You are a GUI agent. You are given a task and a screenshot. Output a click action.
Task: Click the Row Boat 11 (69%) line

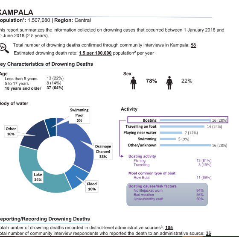pyautogui.click(x=172, y=178)
